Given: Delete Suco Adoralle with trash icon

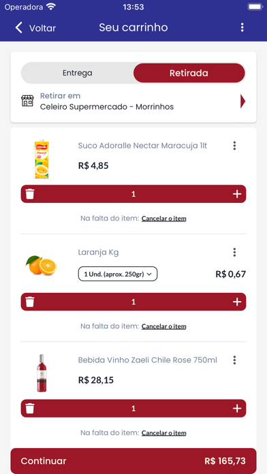Looking at the screenshot, I should [x=30, y=194].
